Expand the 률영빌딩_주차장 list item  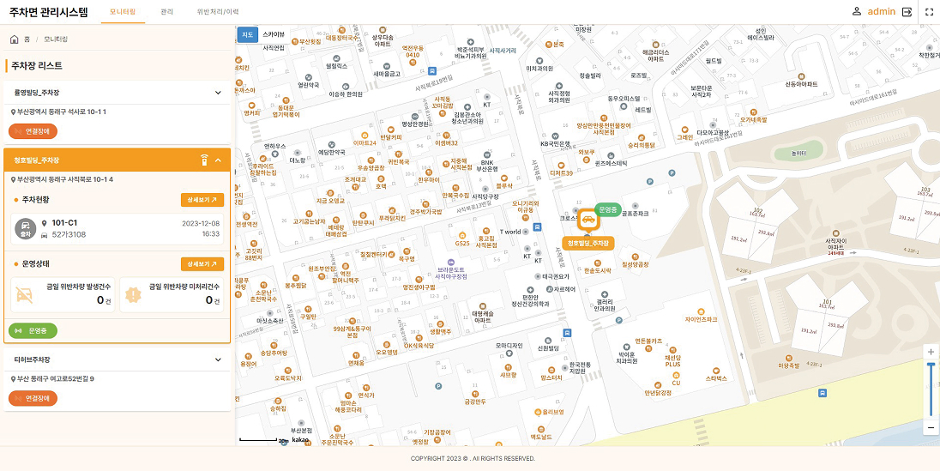218,93
